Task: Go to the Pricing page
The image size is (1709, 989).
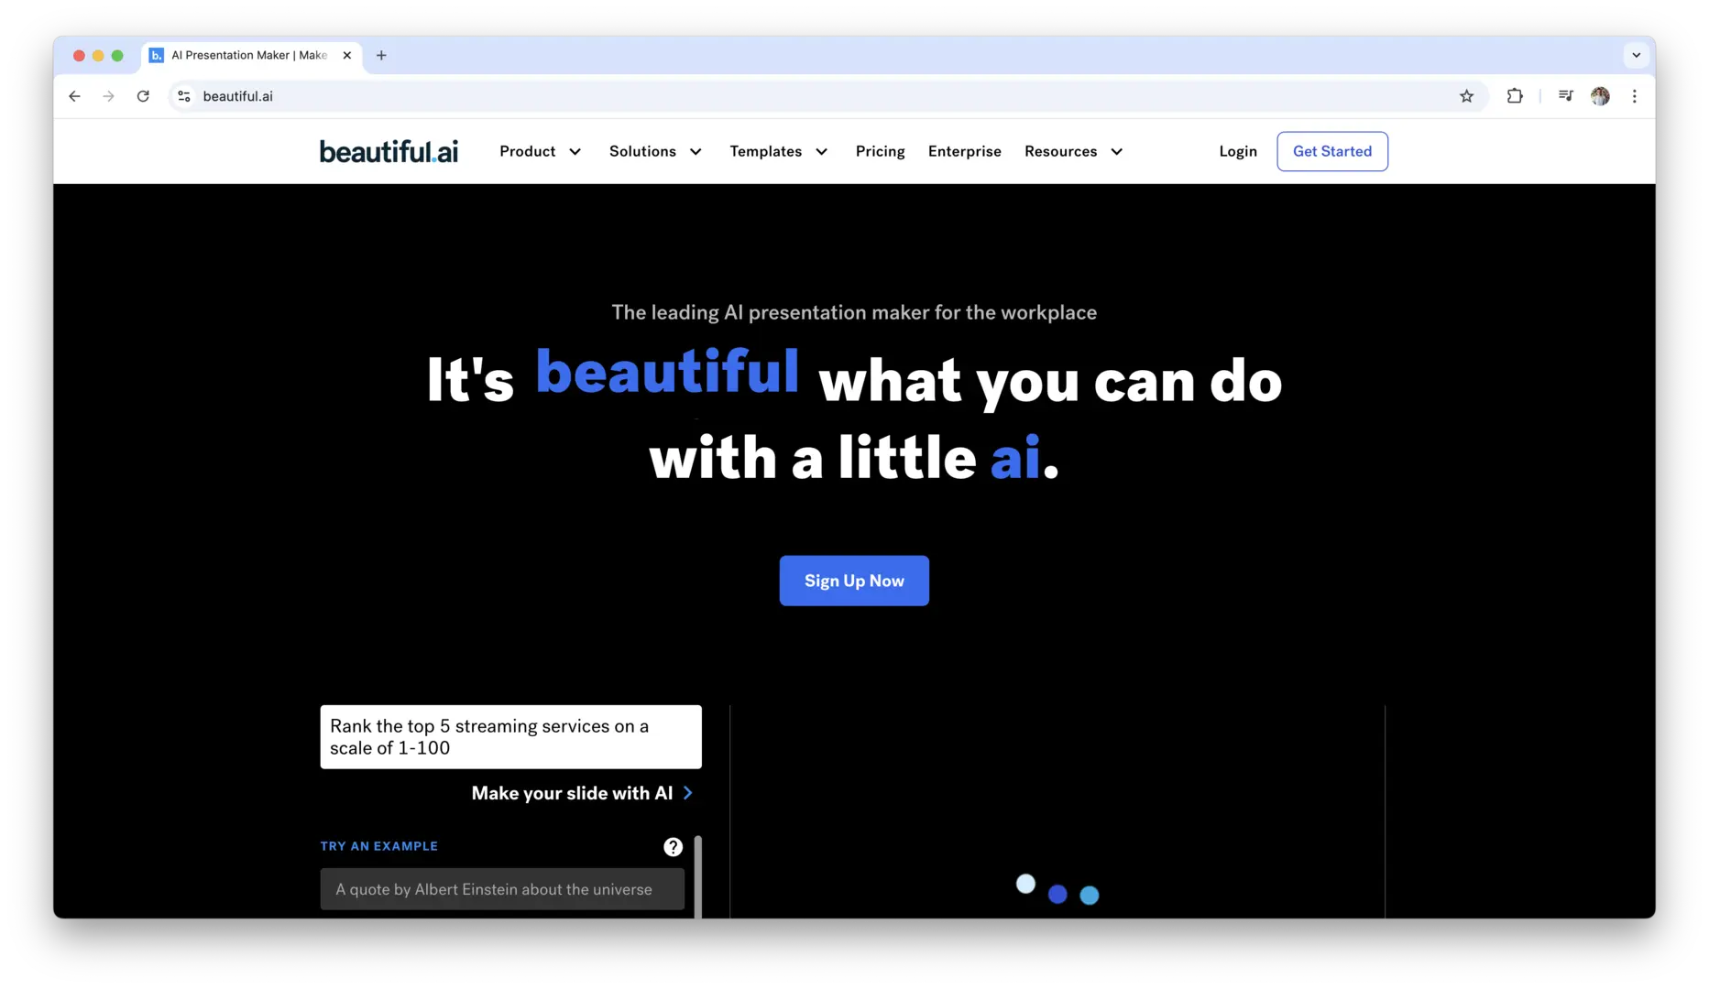Action: click(x=880, y=151)
